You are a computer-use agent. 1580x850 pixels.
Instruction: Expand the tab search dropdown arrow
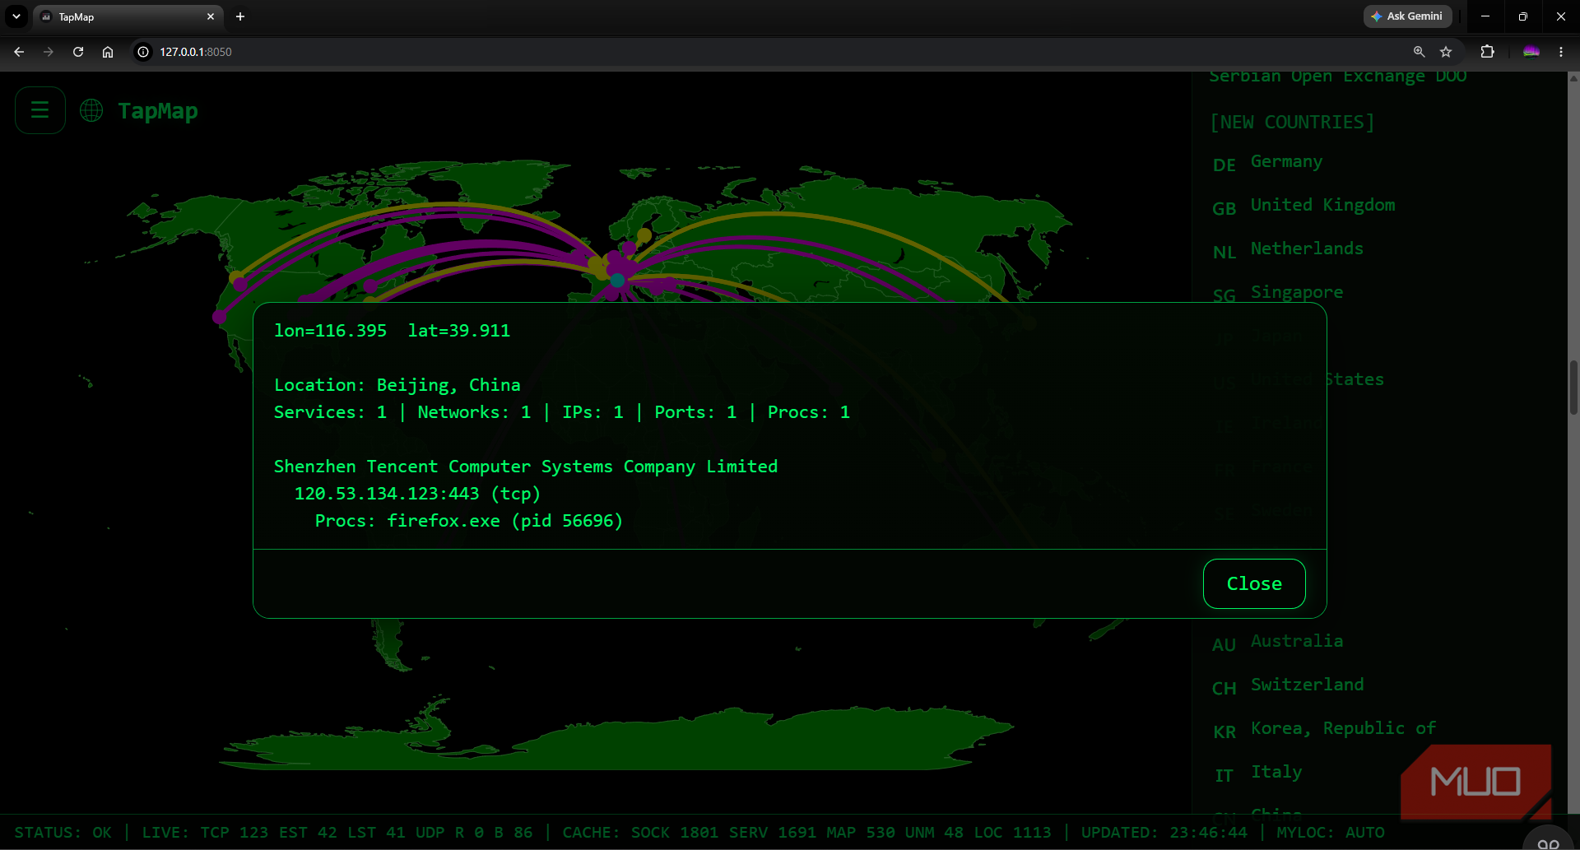(16, 16)
